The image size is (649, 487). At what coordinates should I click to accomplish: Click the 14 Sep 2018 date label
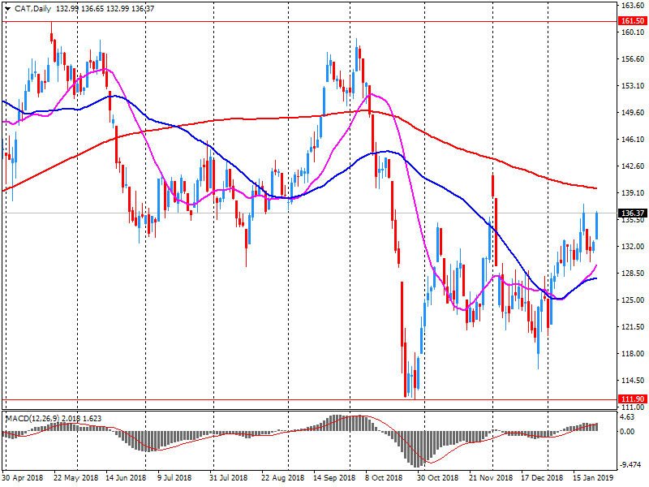(x=334, y=478)
